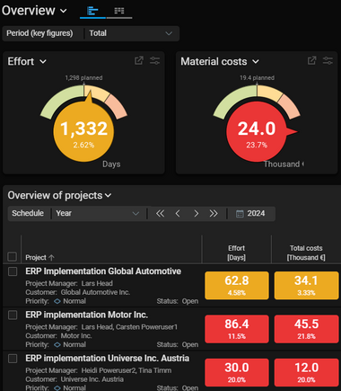341x391 pixels.
Task: Open Material costs widget settings sliders
Action: [328, 60]
